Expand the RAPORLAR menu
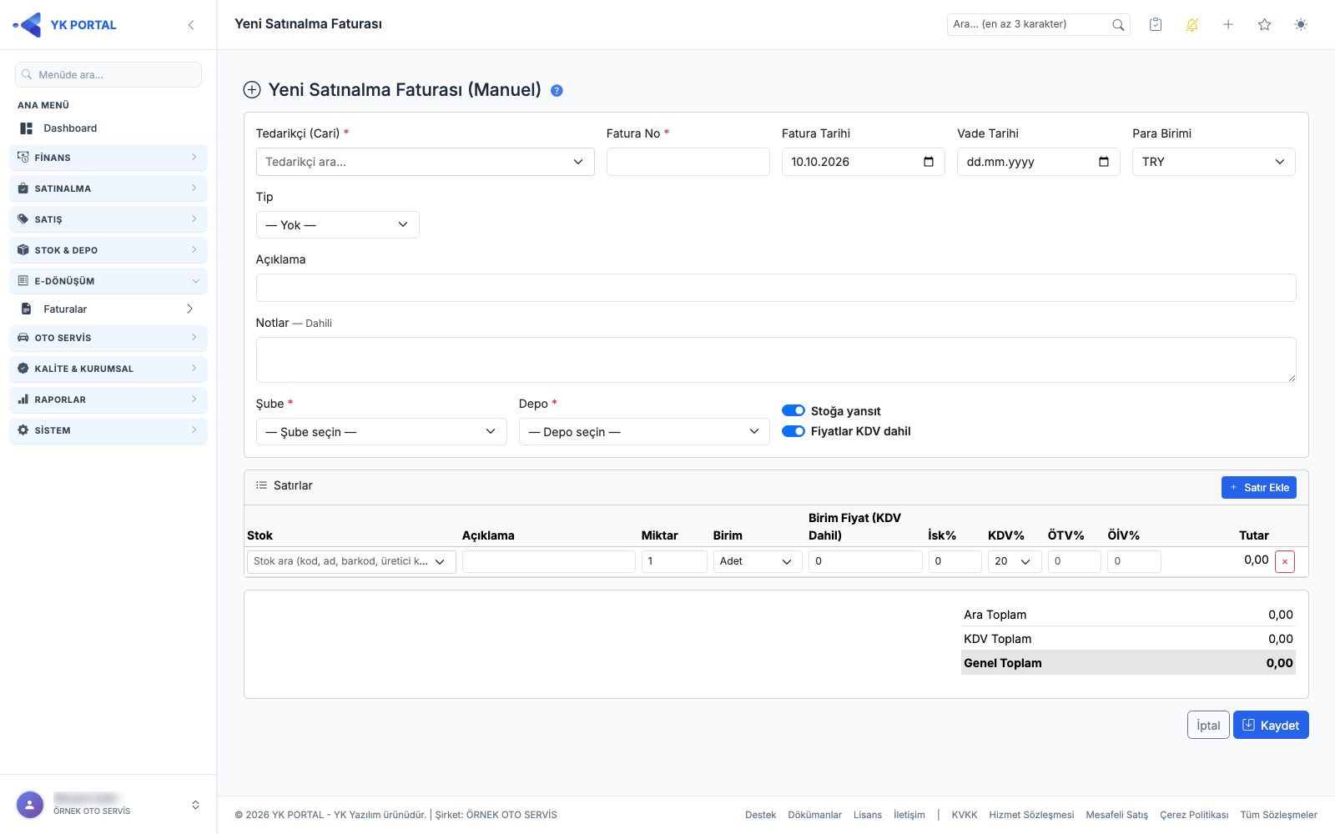Screen dimensions: 1335x834 pos(108,399)
